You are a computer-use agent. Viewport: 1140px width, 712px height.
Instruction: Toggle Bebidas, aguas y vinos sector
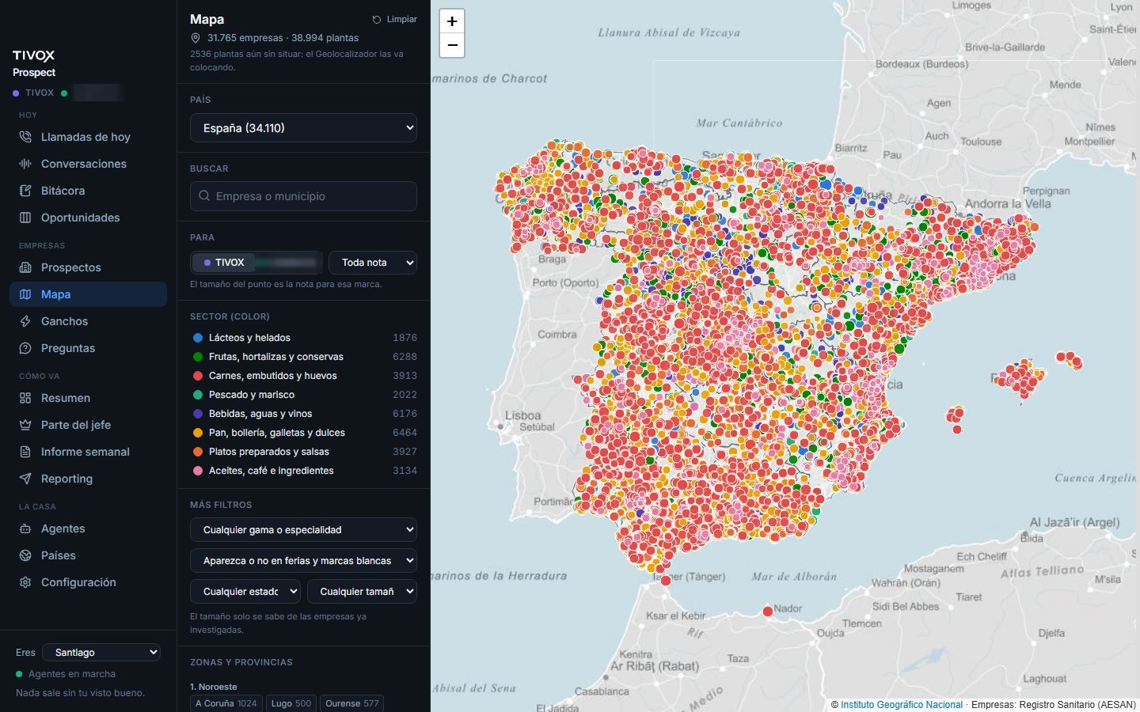pyautogui.click(x=303, y=414)
